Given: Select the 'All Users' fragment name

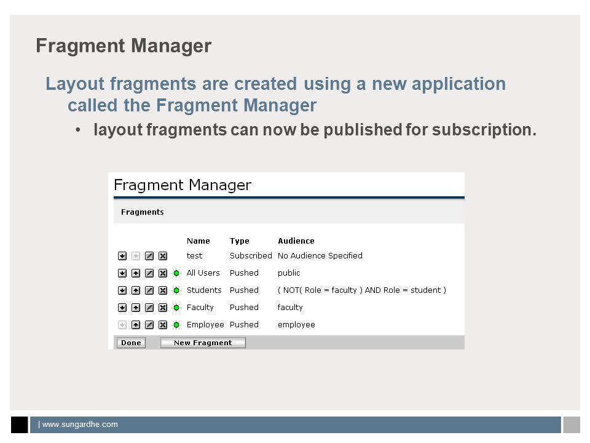Looking at the screenshot, I should click(203, 273).
